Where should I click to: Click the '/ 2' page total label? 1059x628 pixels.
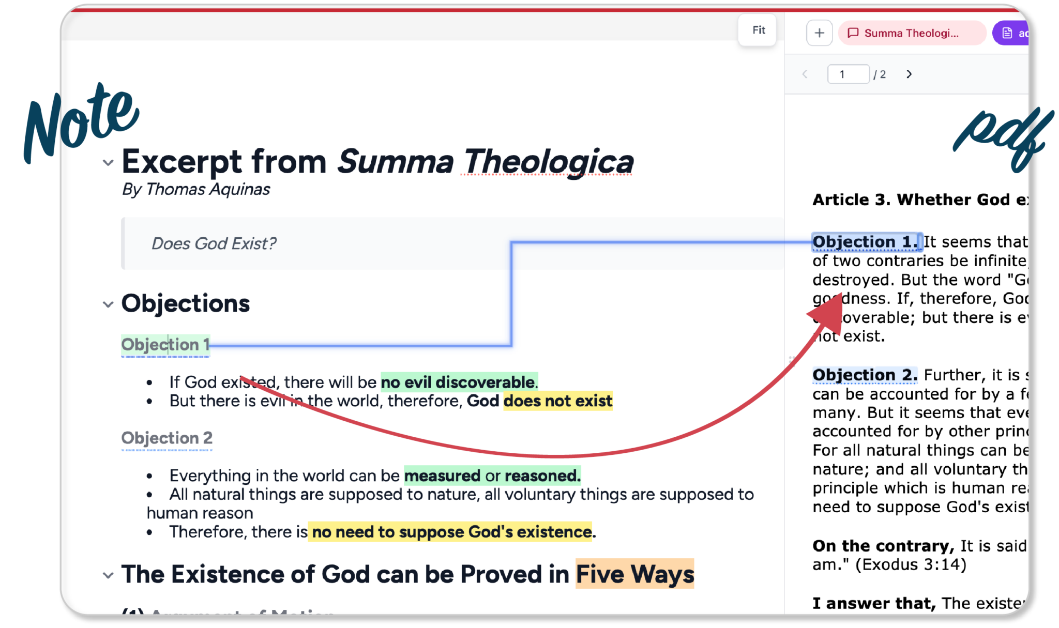tap(880, 75)
